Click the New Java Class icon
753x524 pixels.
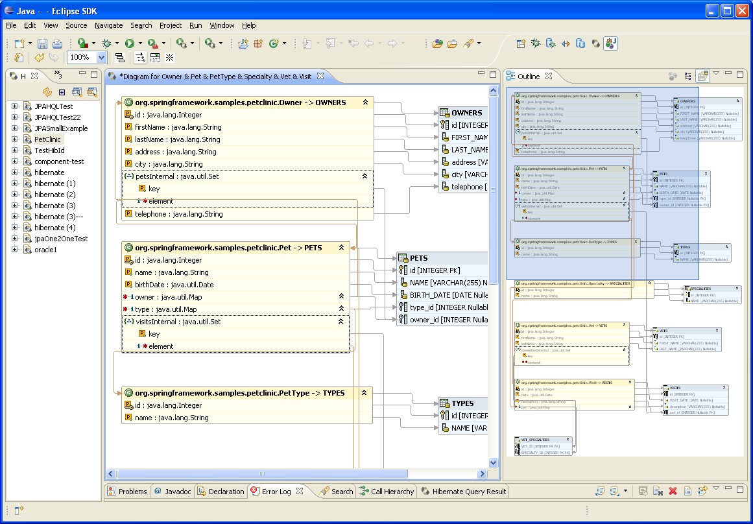pyautogui.click(x=274, y=43)
